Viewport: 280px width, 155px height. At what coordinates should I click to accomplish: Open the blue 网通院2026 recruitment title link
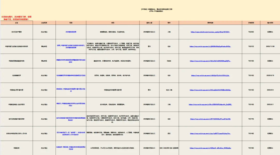71,61
